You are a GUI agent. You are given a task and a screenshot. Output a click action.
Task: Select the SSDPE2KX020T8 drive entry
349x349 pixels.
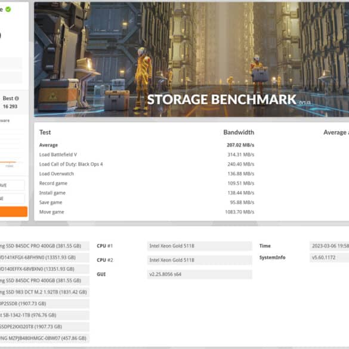[45, 327]
